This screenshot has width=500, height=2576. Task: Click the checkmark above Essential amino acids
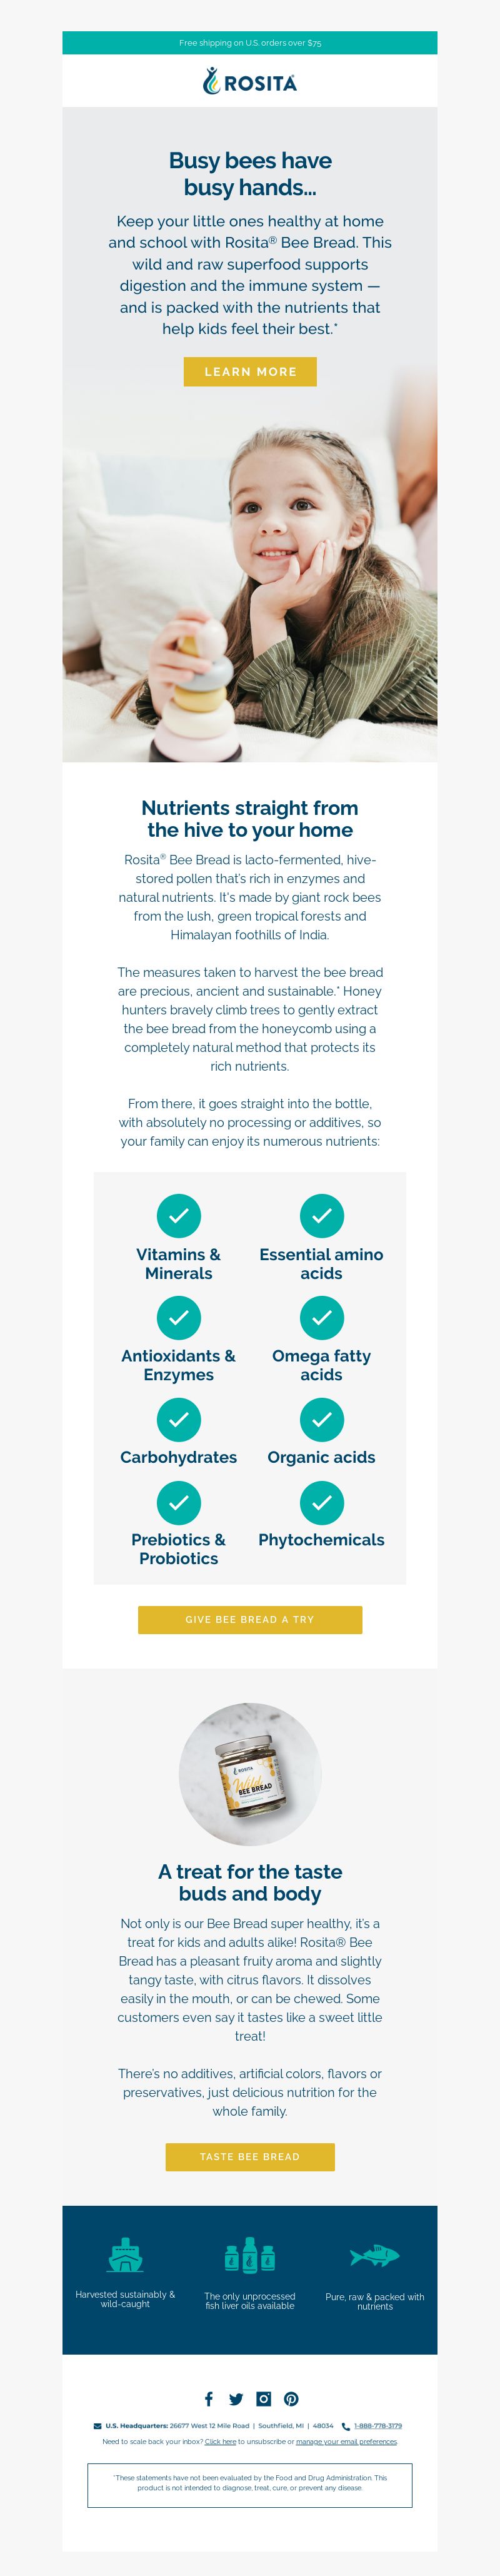pos(322,1216)
